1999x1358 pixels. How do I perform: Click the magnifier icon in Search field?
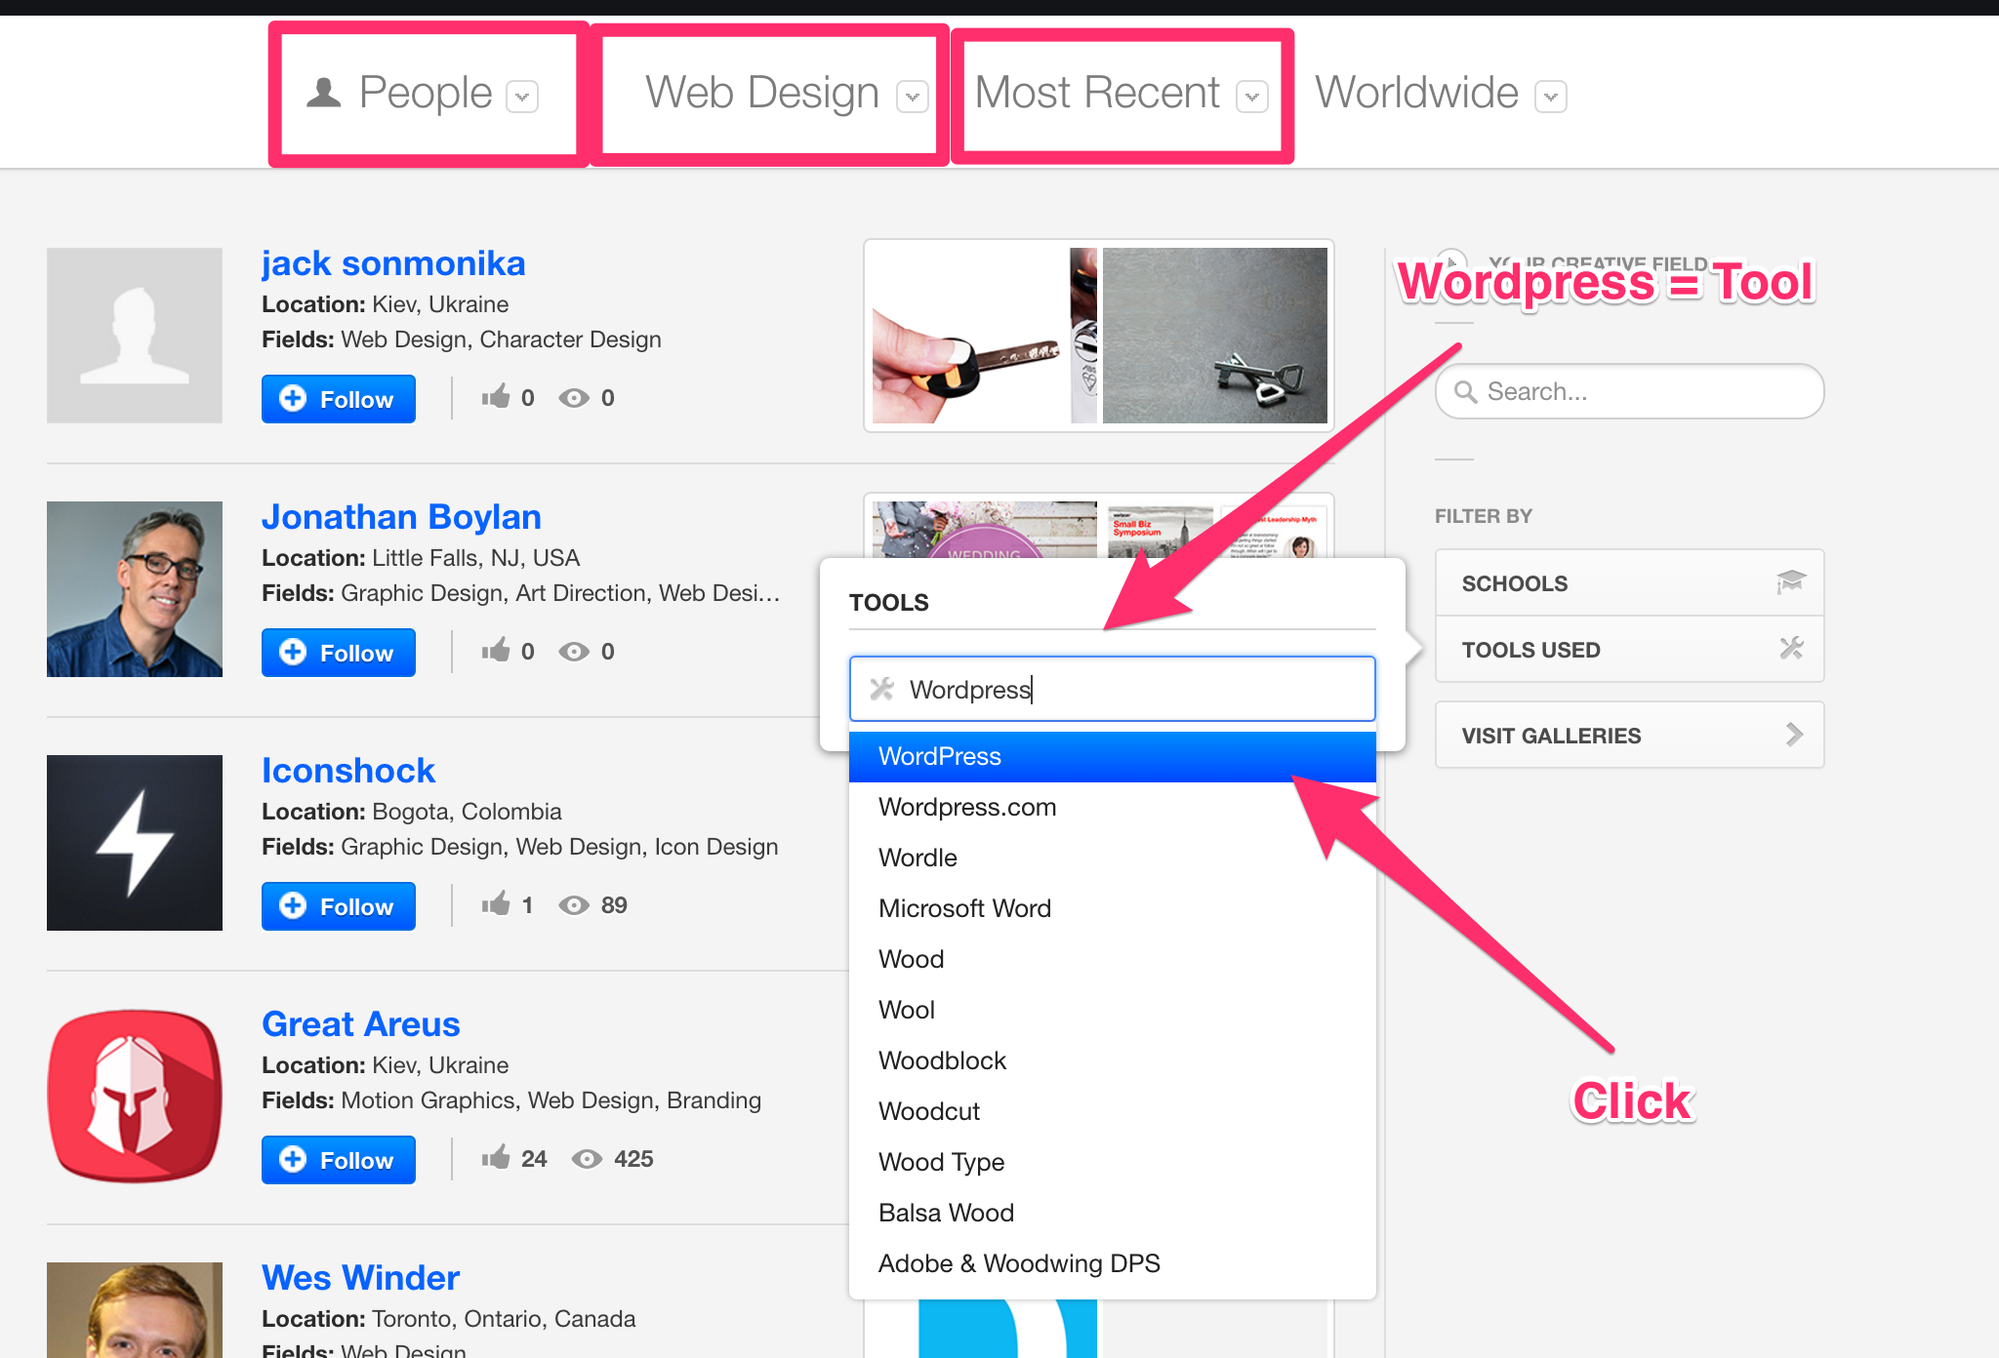[1465, 392]
